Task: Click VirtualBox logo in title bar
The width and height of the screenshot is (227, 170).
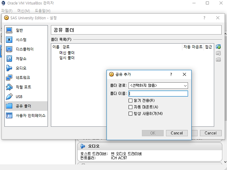Action: click(3, 3)
